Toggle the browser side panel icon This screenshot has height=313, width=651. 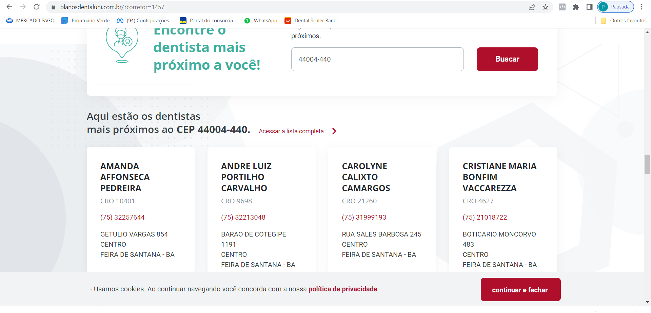point(589,7)
